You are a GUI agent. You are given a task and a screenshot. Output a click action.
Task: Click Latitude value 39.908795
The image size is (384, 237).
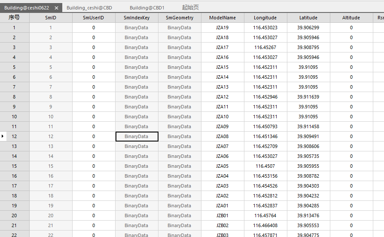pos(308,47)
